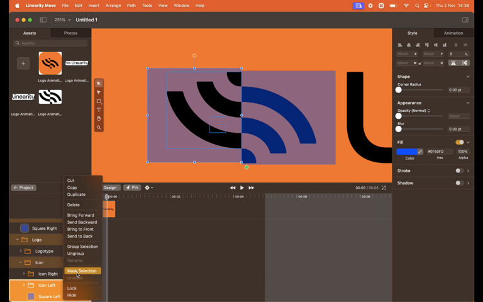483x302 pixels.
Task: Click the Assets search field
Action: (x=50, y=43)
